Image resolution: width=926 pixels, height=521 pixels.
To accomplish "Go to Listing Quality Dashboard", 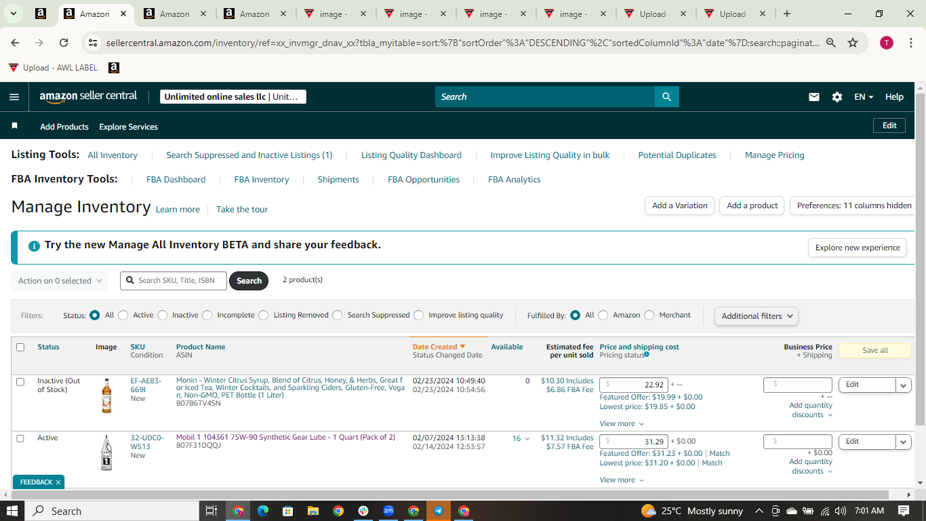I will pos(411,155).
